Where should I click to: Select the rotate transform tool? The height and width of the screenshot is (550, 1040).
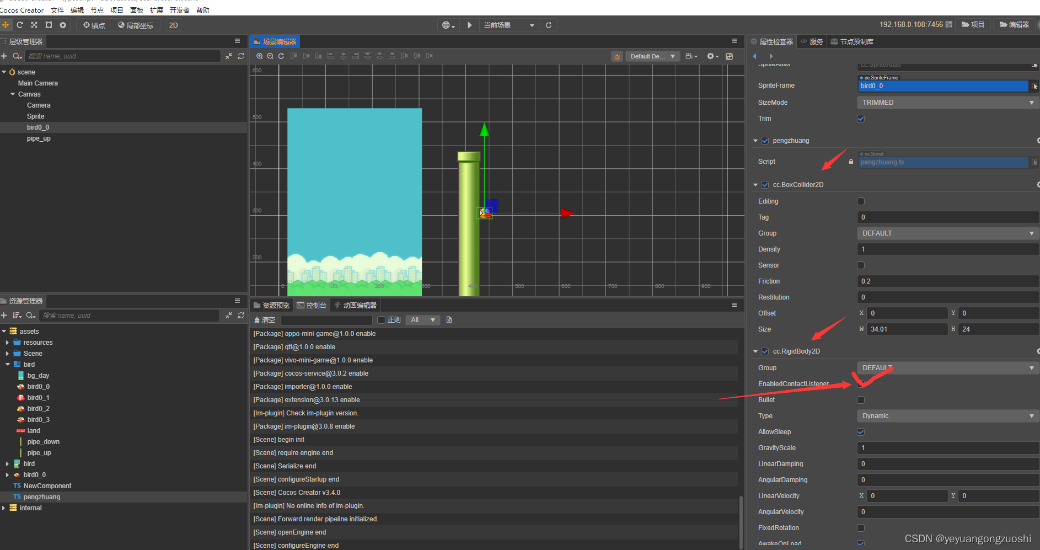[20, 25]
